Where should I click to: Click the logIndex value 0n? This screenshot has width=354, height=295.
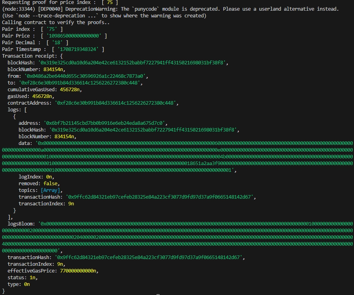[49, 177]
